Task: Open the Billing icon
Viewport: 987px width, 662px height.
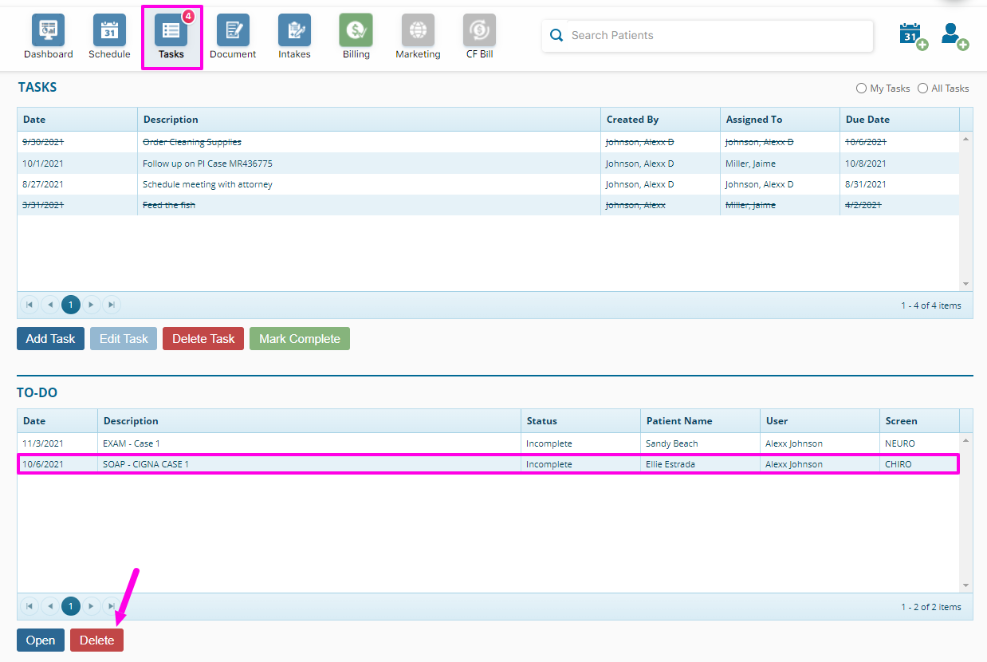Action: point(356,30)
